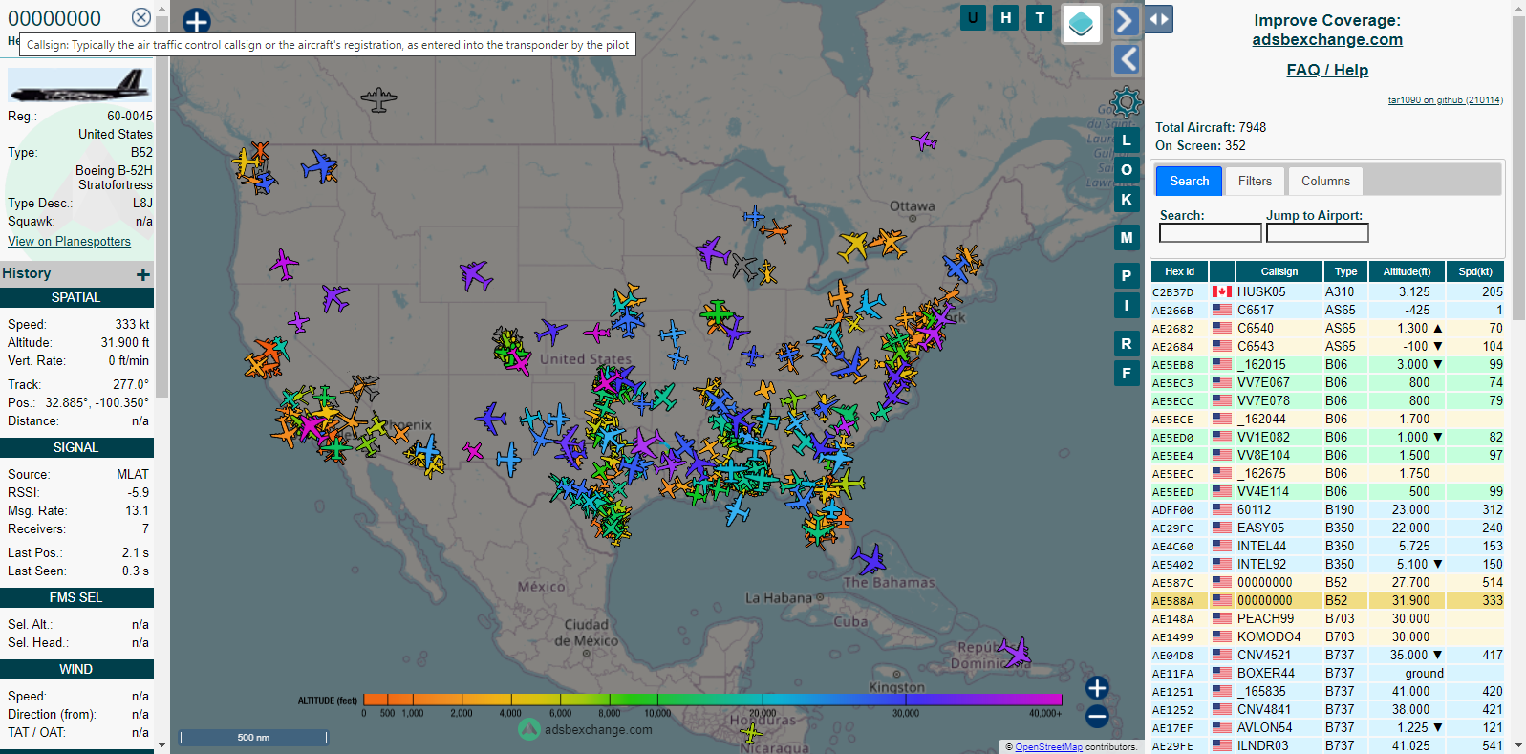
Task: Toggle the T map button
Action: tap(1040, 17)
